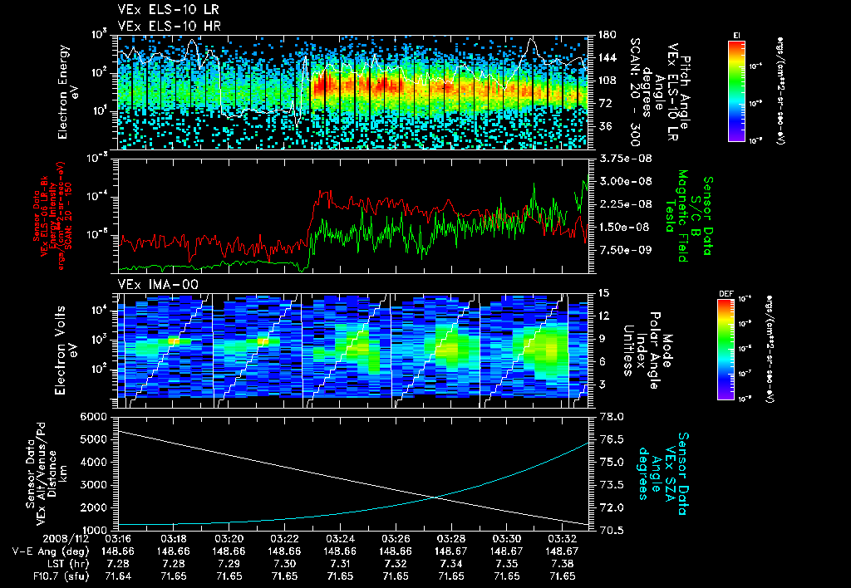Click the '5000' altitude tick label
This screenshot has height=588, width=851.
click(93, 439)
